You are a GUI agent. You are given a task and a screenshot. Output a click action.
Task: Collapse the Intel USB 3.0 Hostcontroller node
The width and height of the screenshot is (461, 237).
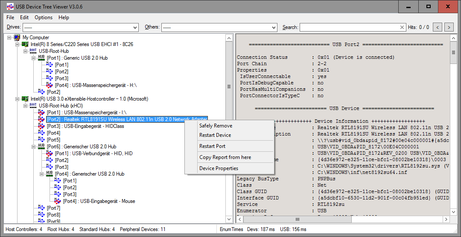coord(17,98)
